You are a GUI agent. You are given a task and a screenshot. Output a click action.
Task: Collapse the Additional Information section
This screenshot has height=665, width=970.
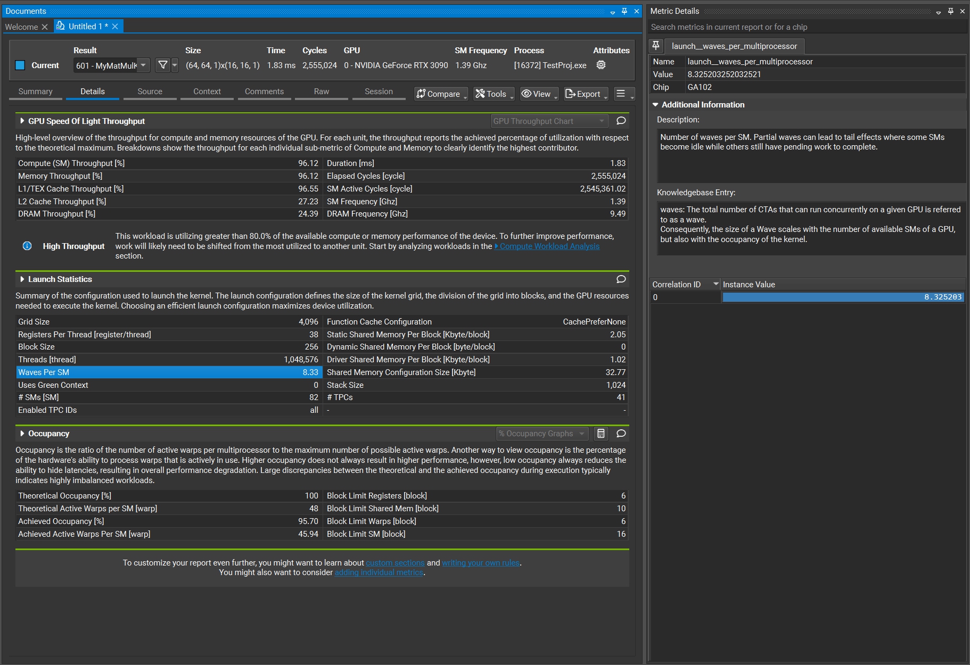(655, 105)
